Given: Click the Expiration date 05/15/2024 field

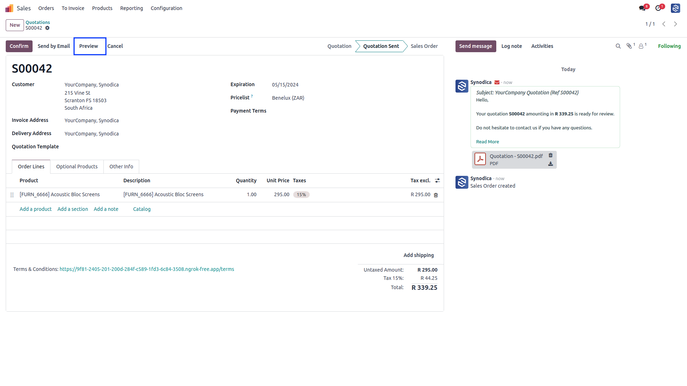Looking at the screenshot, I should [285, 85].
